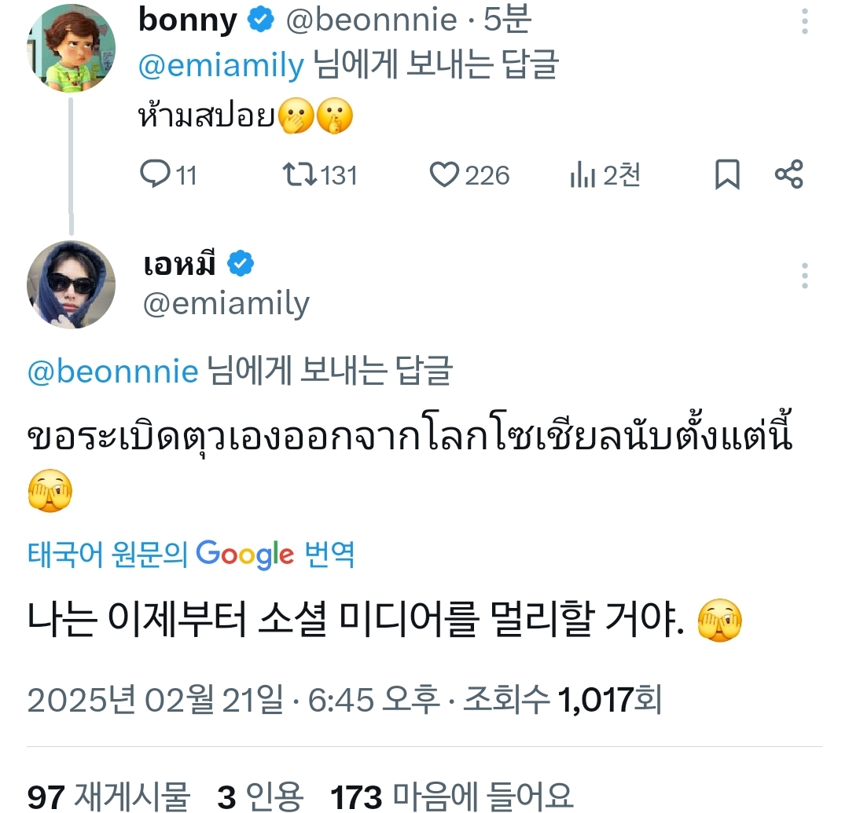Click bonny's verified badge

coord(261,21)
